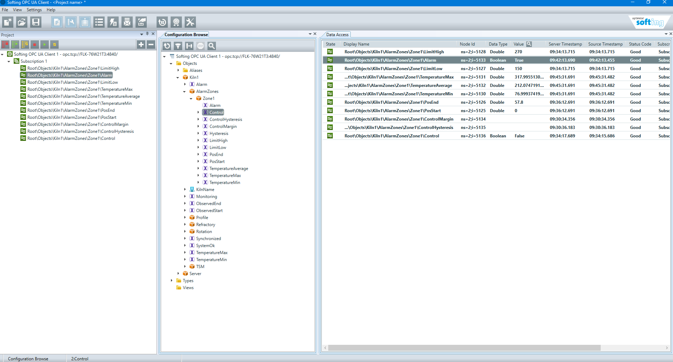Viewport: 673px width, 362px height.
Task: Toggle the Configuration Browse wrench button
Action: pyautogui.click(x=71, y=22)
